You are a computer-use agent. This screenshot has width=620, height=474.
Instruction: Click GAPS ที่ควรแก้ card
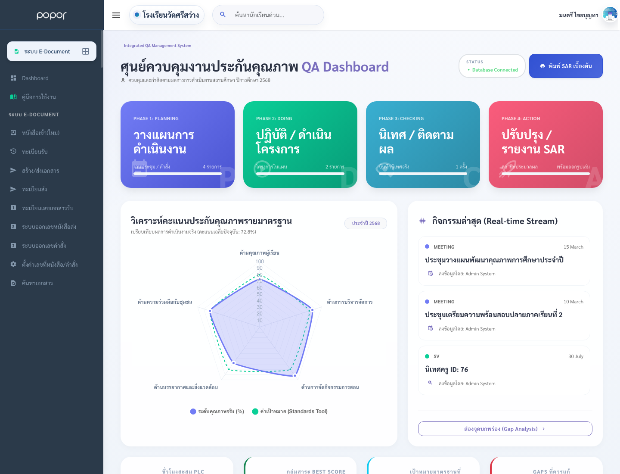pos(546,465)
